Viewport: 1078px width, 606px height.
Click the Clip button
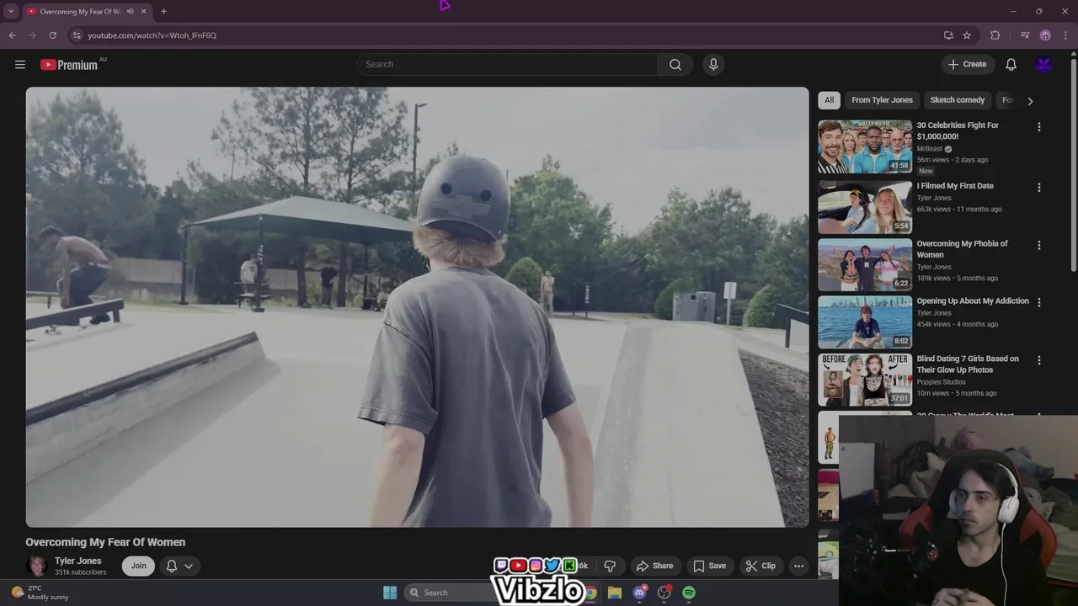[x=760, y=566]
